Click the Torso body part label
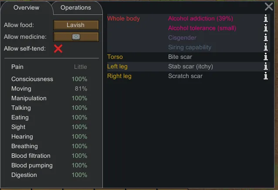 [x=115, y=57]
